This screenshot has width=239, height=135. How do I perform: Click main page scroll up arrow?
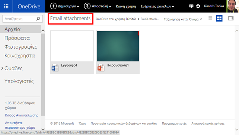[237, 31]
